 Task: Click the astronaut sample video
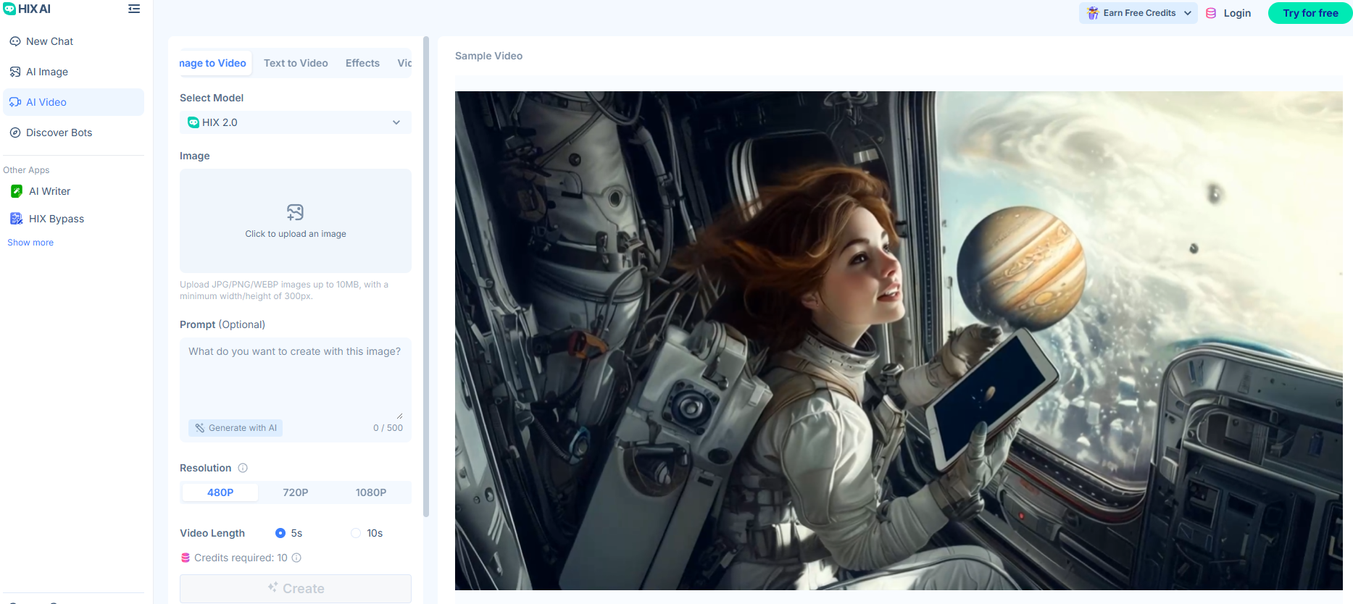899,340
